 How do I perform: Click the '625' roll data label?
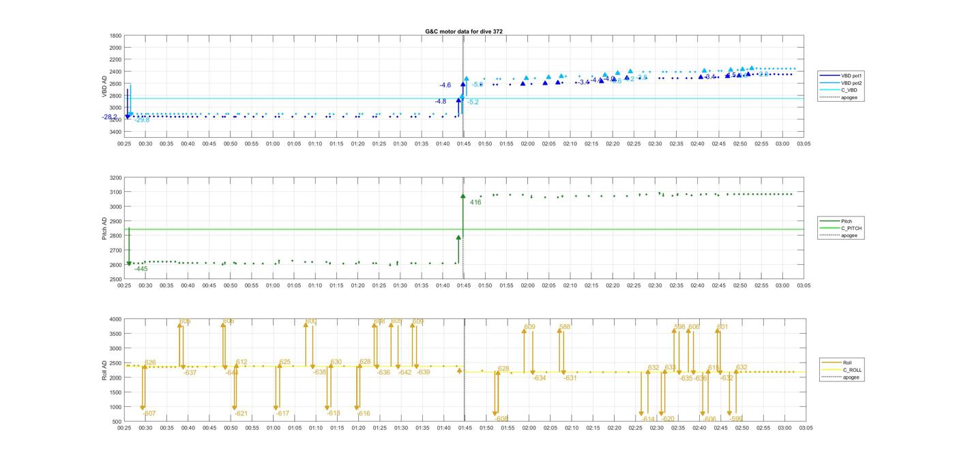click(285, 362)
